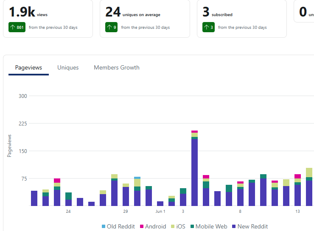Click the vertical Pageviews axis title
Screen dimensions: 314x231
9,146
